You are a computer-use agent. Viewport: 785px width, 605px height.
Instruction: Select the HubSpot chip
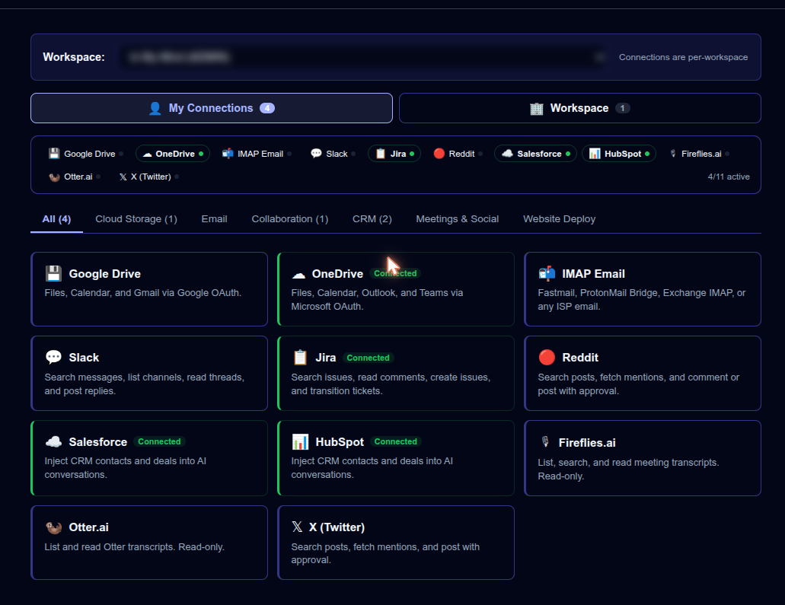tap(619, 154)
